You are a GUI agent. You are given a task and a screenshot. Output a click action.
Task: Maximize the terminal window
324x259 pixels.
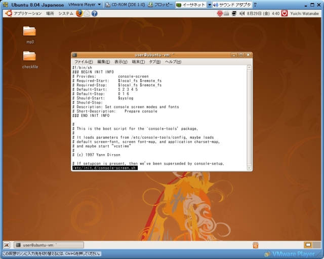click(x=241, y=55)
